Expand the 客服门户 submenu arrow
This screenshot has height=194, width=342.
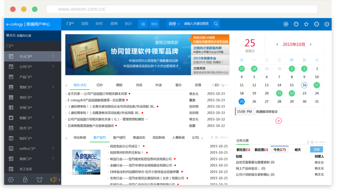[x=53, y=118]
